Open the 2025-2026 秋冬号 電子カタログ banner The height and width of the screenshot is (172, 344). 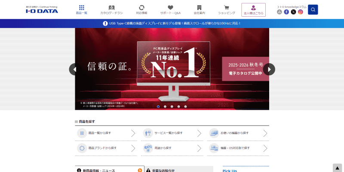pos(245,69)
